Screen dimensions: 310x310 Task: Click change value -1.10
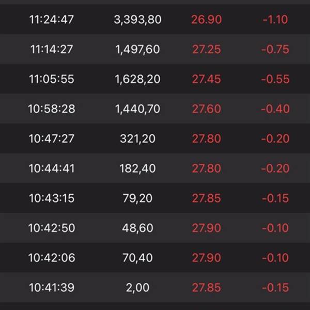tap(275, 20)
